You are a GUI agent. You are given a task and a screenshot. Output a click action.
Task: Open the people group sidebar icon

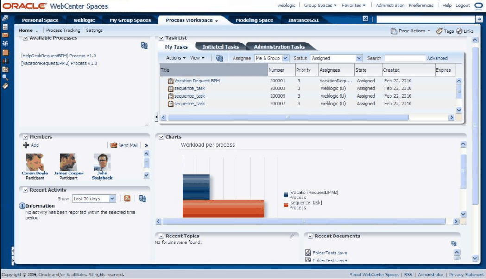(x=5, y=43)
